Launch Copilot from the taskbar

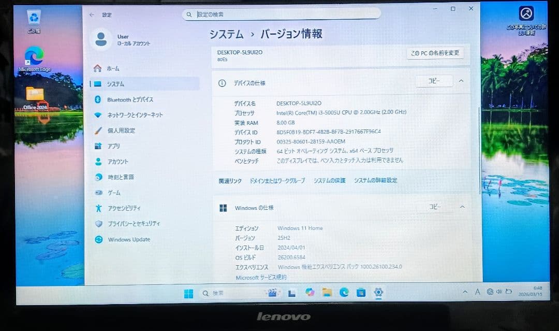click(x=311, y=293)
